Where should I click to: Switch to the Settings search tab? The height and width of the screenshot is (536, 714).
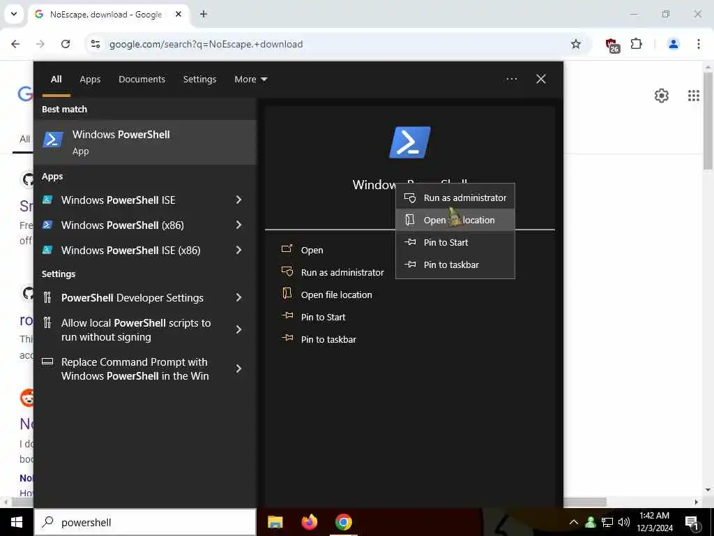pos(199,80)
